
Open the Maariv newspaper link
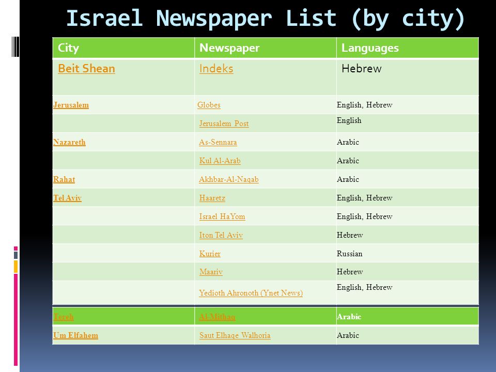pyautogui.click(x=211, y=272)
